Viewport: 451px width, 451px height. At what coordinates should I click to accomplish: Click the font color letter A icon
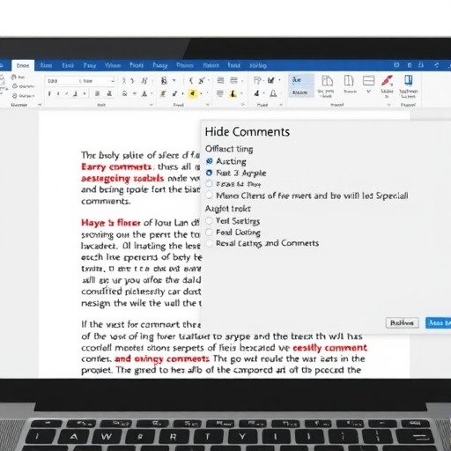(x=144, y=93)
